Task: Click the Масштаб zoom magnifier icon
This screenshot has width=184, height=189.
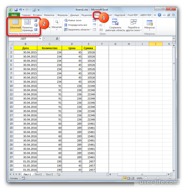Action: point(57,22)
